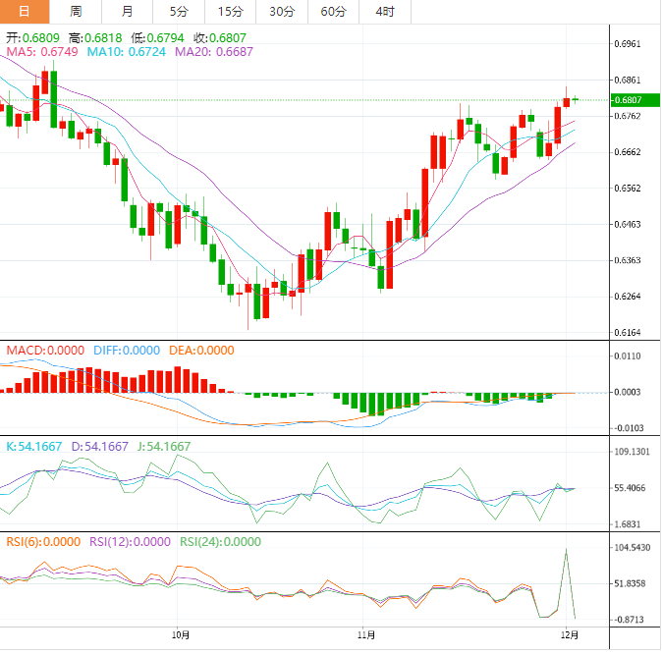
Task: Select the 周 weekly timeframe tab
Action: tap(77, 12)
